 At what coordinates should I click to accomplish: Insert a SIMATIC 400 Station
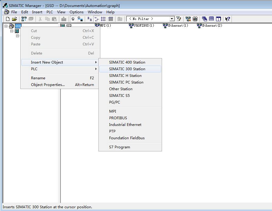tap(130, 62)
